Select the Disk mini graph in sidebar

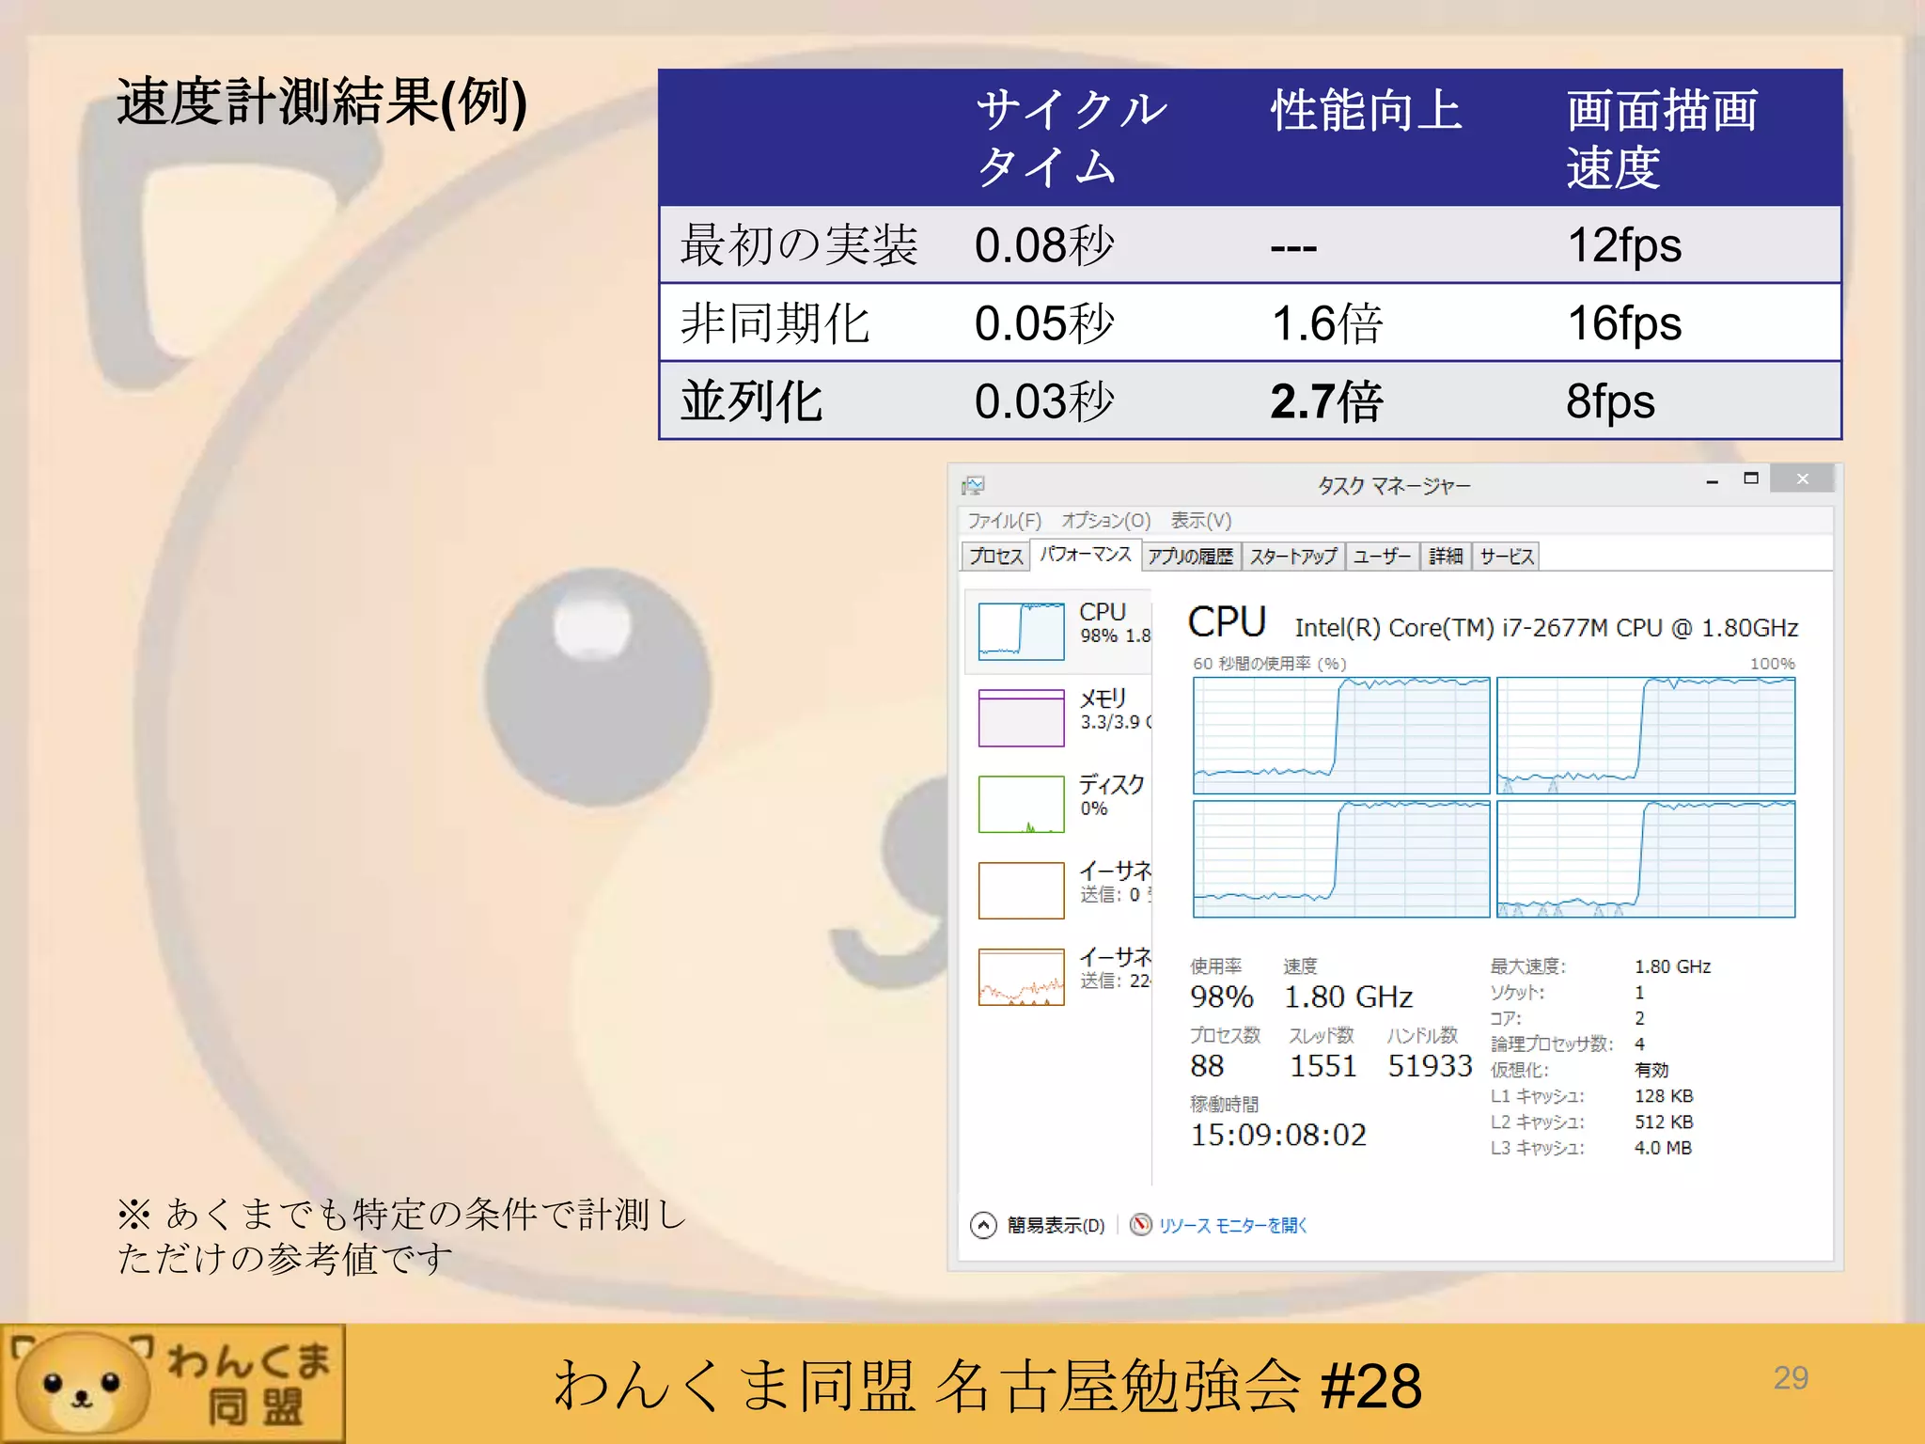pyautogui.click(x=1021, y=804)
